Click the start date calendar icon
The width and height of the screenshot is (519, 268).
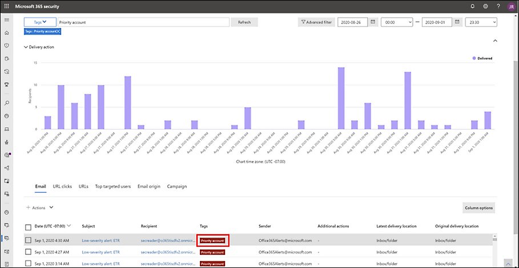(373, 22)
